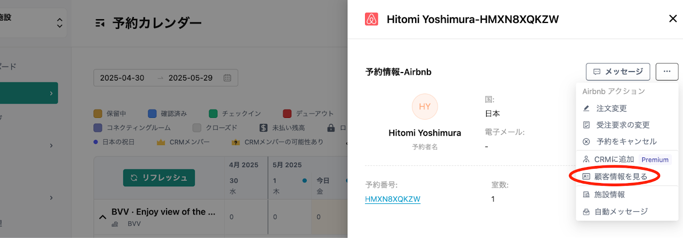This screenshot has width=683, height=238.
Task: Click the green チェックイン legend swatch
Action: [x=213, y=114]
